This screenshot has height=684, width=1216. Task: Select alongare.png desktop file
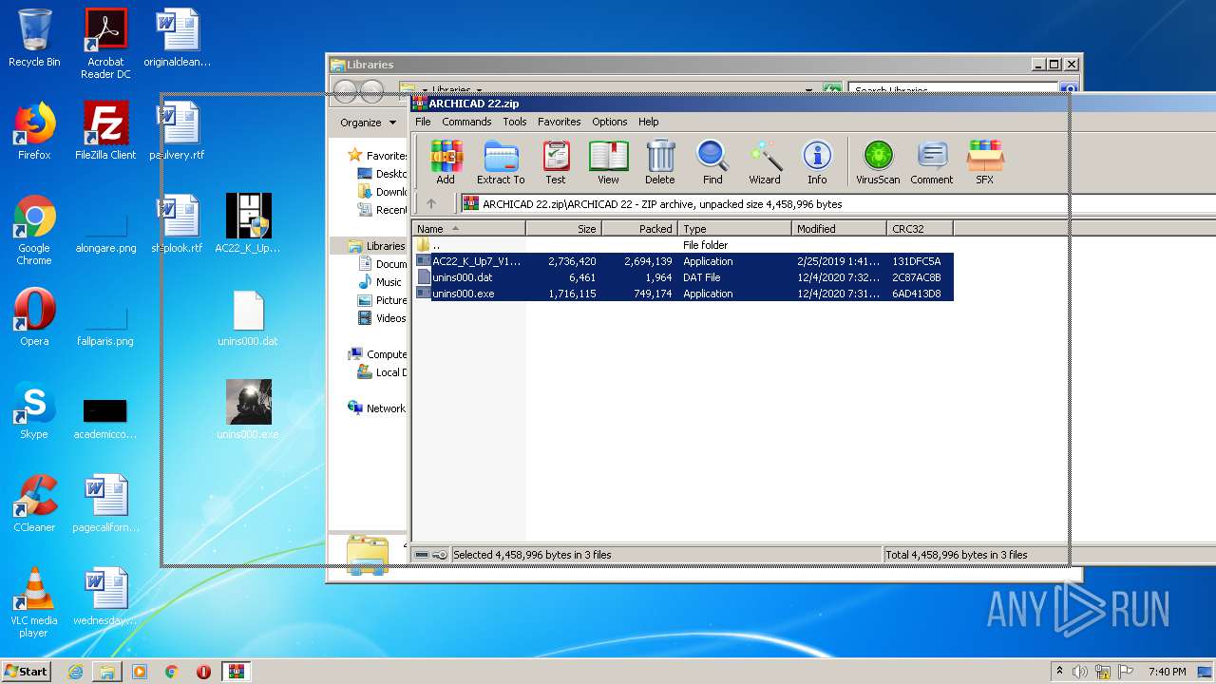(x=105, y=230)
